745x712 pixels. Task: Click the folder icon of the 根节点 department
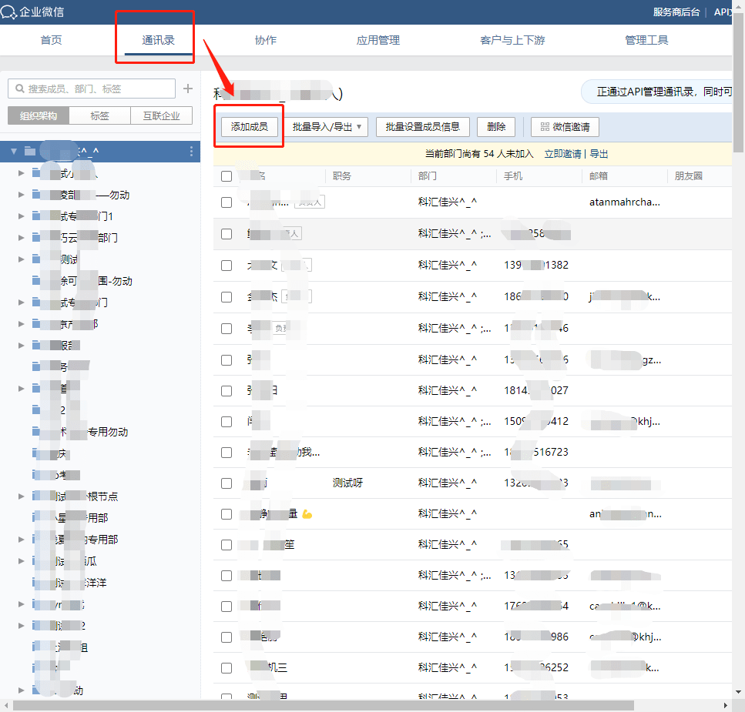(x=38, y=496)
